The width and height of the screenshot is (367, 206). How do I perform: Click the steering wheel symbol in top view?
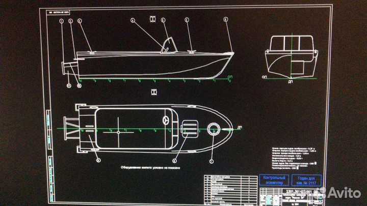click(166, 121)
